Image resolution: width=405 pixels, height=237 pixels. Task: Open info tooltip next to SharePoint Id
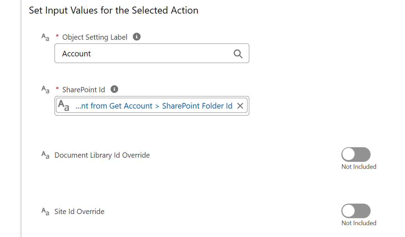tap(114, 89)
